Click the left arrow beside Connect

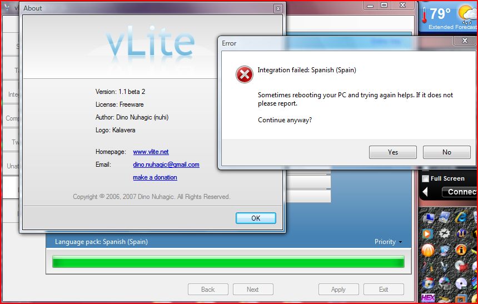pyautogui.click(x=425, y=192)
